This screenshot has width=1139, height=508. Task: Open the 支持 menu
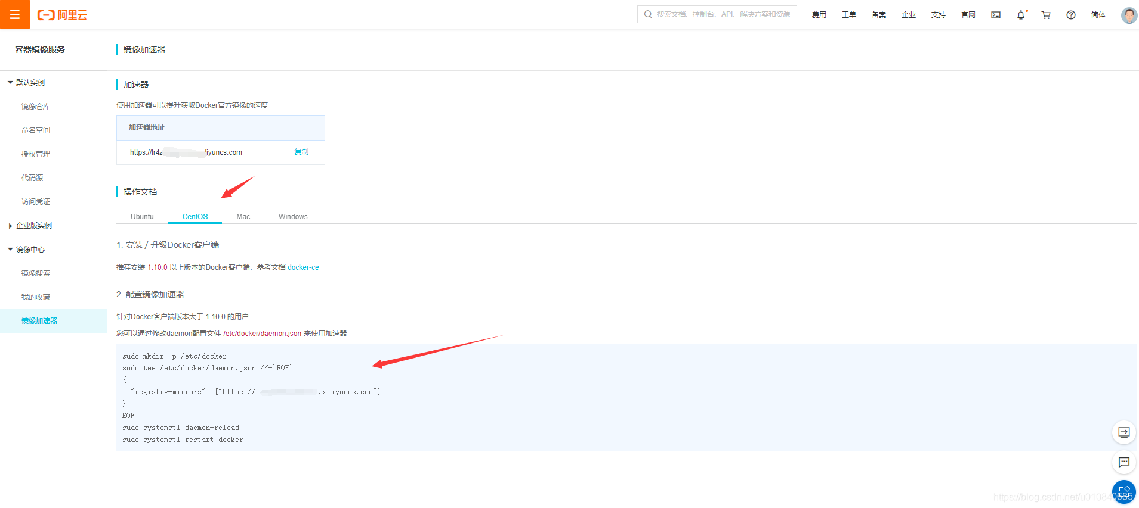click(x=939, y=15)
